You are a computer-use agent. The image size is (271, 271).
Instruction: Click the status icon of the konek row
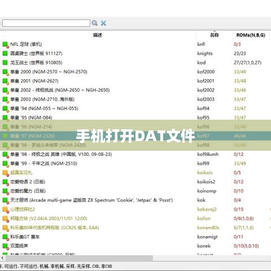tap(6, 246)
